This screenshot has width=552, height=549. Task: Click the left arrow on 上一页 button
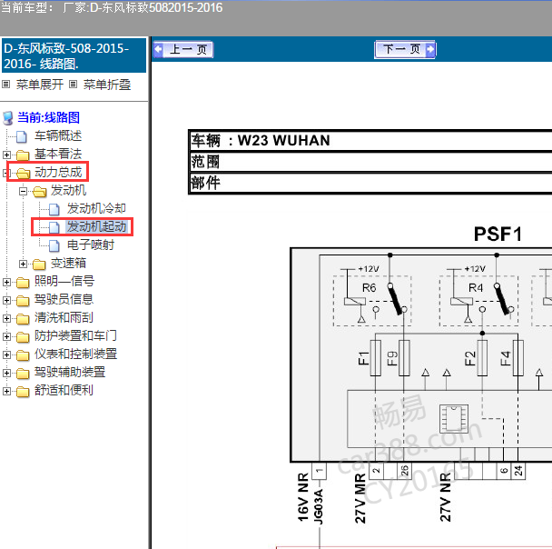pyautogui.click(x=158, y=49)
